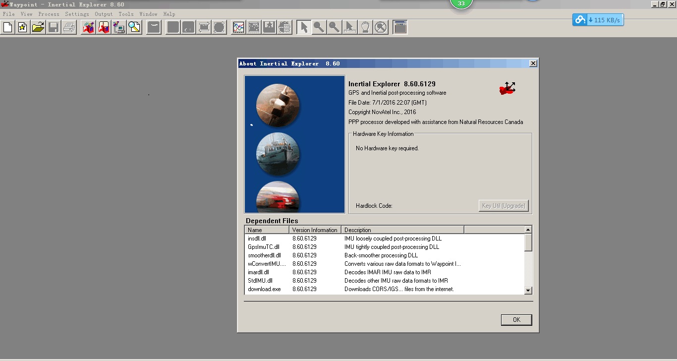Select the arrow-with-ruler measure tool
Screen dimensions: 677x361
coord(350,27)
